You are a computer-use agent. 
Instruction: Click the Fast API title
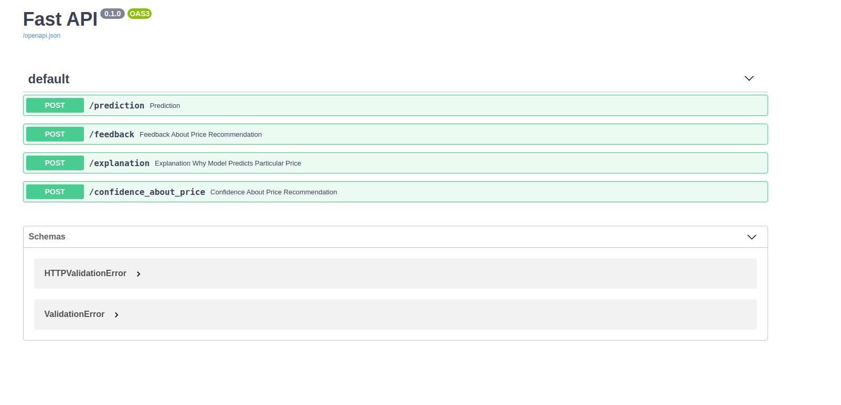60,19
